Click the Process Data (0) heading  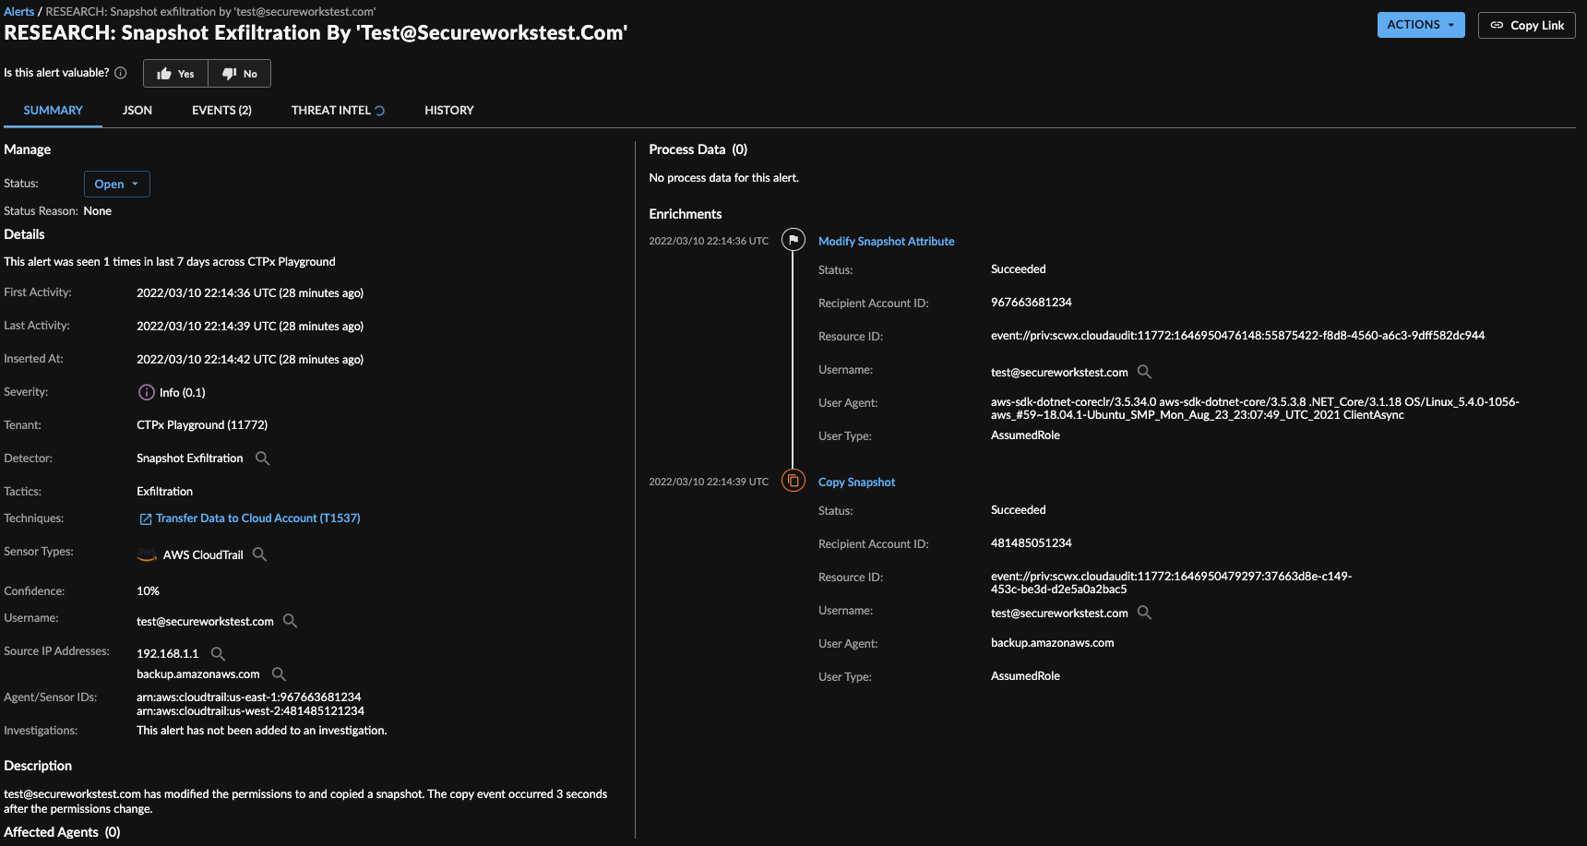coord(698,149)
